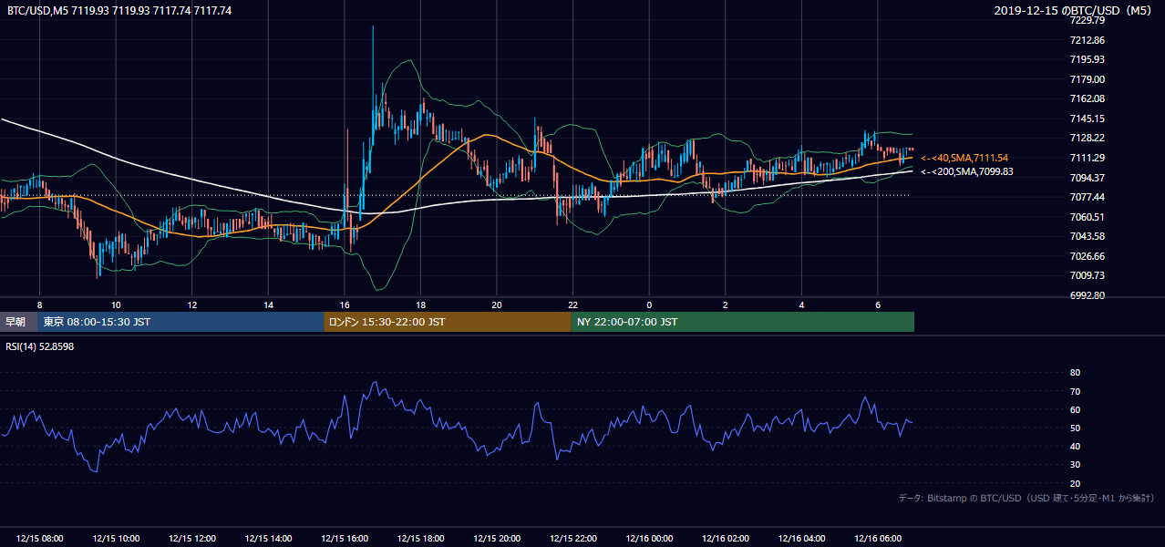This screenshot has width=1165, height=547.
Task: Click the NY 22:00-07:00 JST session bar
Action: [743, 322]
